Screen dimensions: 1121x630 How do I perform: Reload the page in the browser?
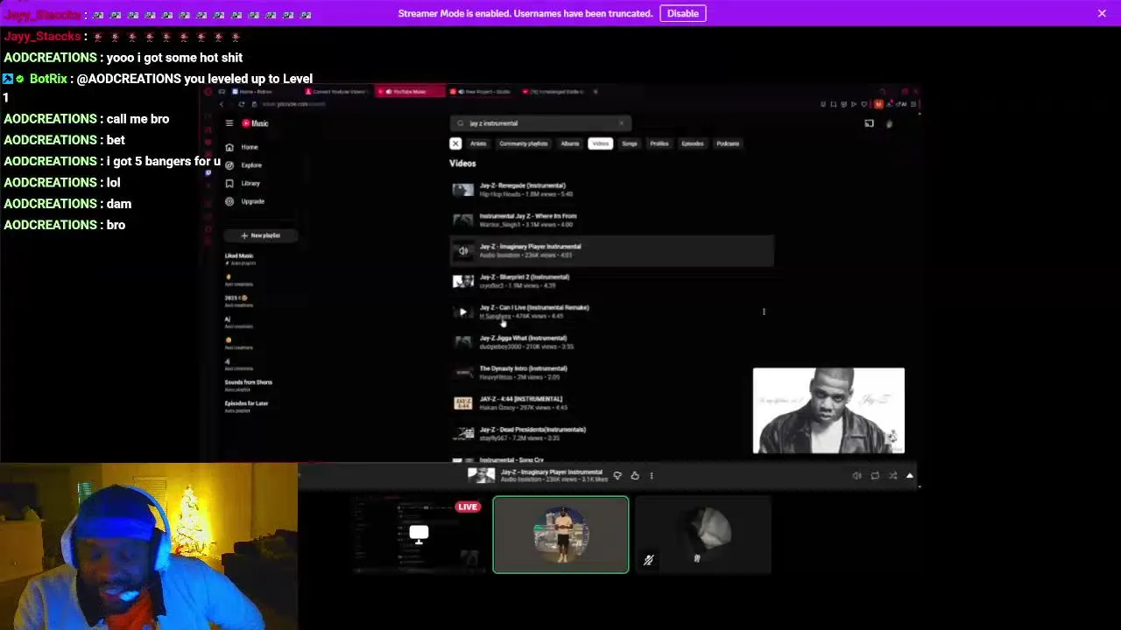[x=241, y=104]
